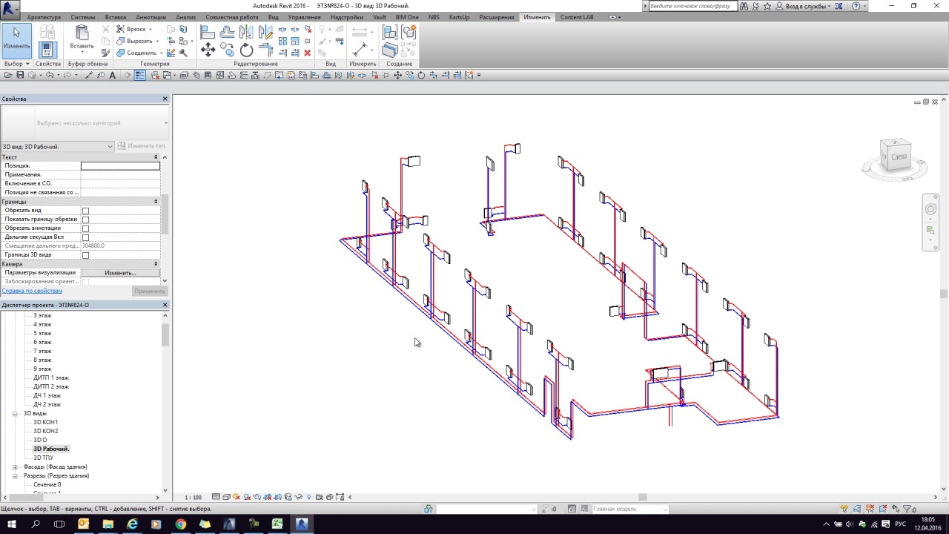Click the Create group icon in Создание
Screen dimensions: 949x534
click(x=409, y=32)
